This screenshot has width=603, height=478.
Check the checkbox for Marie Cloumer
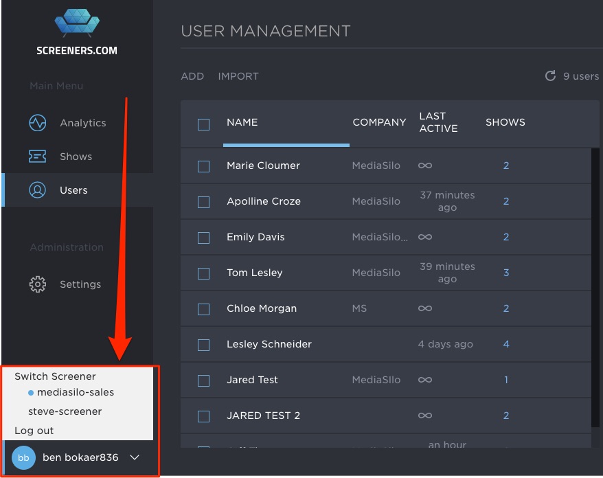pyautogui.click(x=203, y=166)
